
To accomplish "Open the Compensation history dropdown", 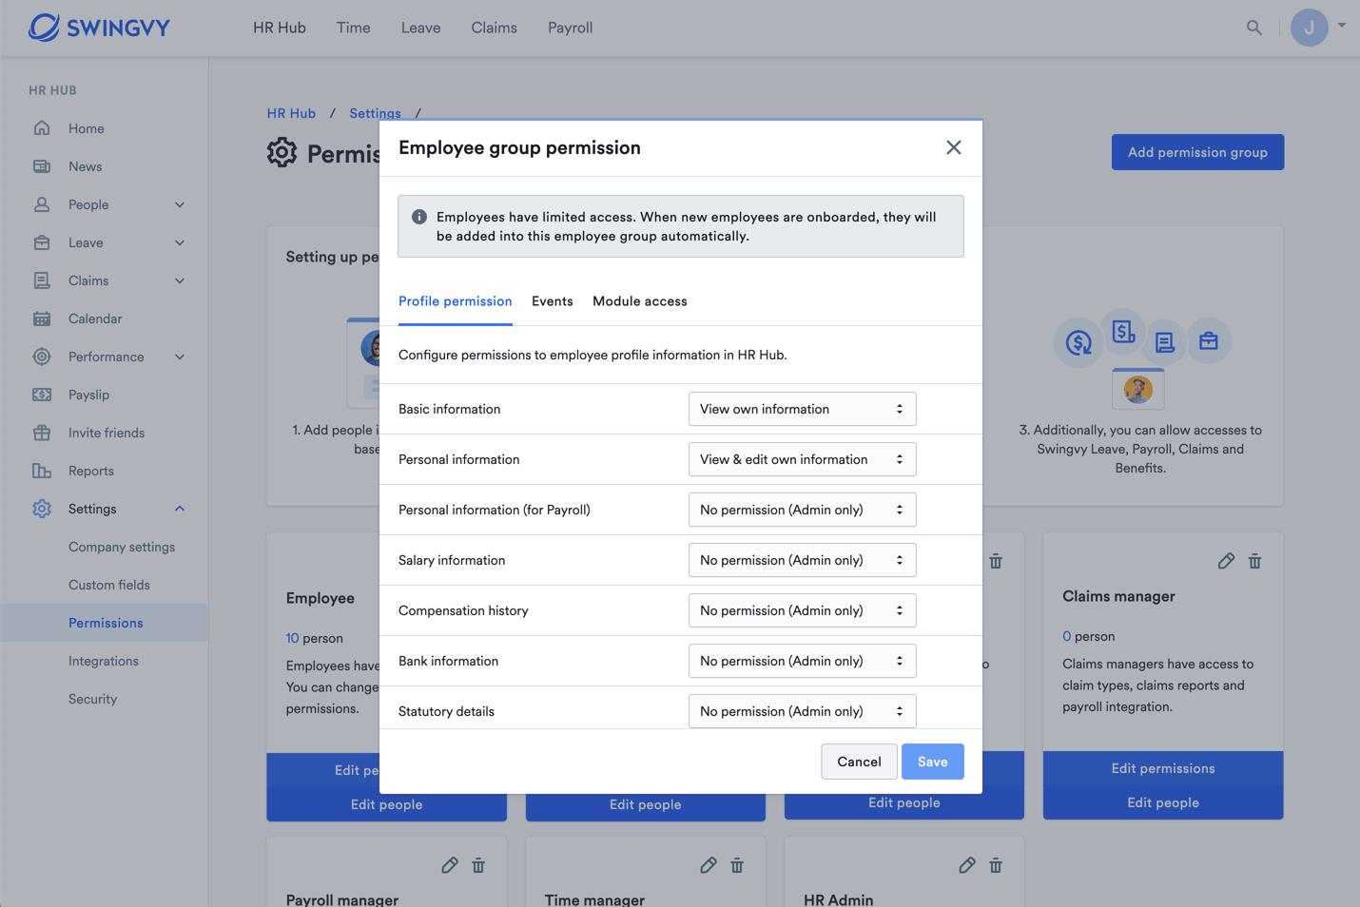I will (x=802, y=610).
